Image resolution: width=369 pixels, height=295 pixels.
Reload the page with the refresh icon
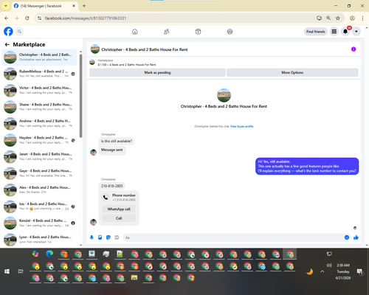pos(27,18)
